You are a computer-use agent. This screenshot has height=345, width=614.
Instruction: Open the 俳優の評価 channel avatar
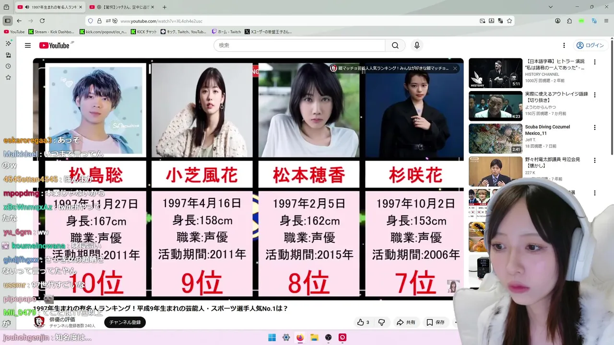click(x=39, y=322)
